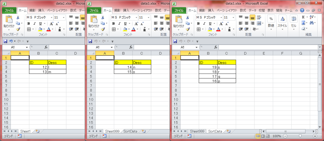Click zoom slider handle in right status bar
The width and height of the screenshot is (324, 141).
click(x=300, y=136)
